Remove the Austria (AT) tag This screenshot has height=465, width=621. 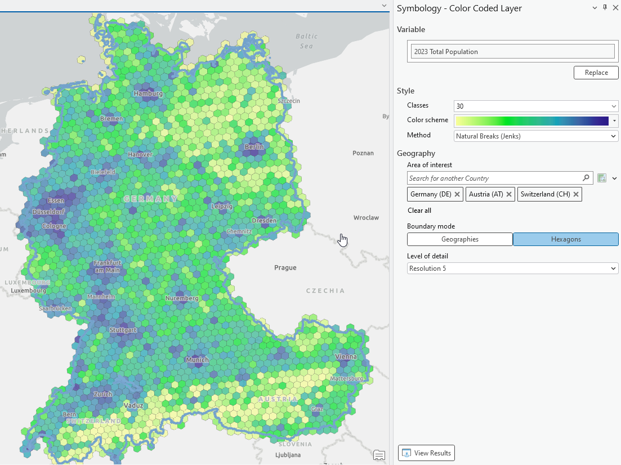(509, 194)
